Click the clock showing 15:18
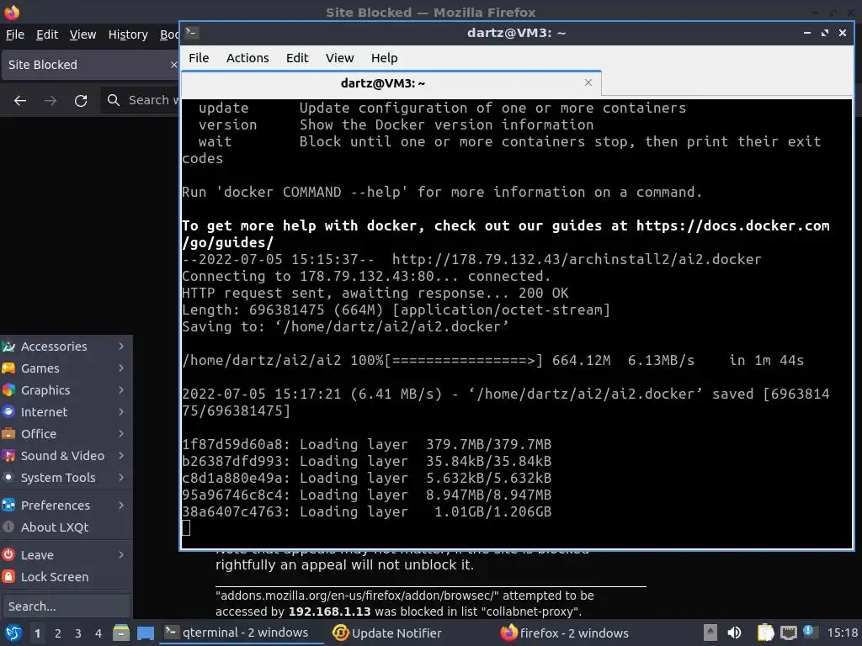 [843, 633]
